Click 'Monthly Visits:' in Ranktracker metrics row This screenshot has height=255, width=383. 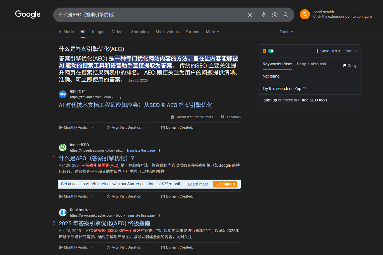76,247
